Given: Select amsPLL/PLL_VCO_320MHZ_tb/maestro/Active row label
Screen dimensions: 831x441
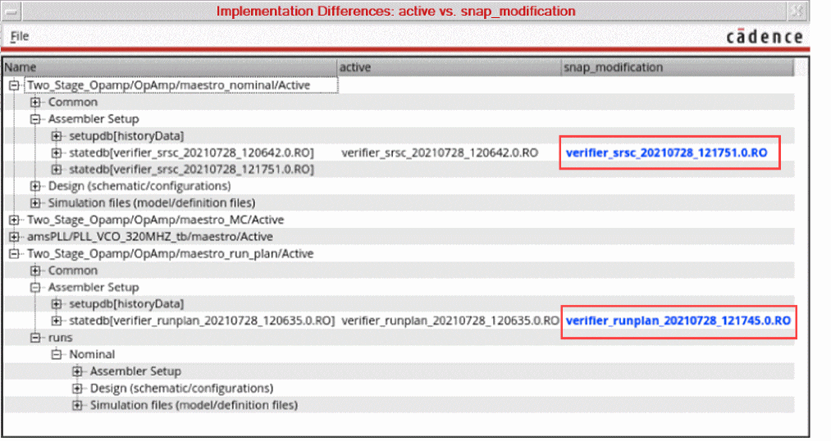Looking at the screenshot, I should click(x=150, y=237).
